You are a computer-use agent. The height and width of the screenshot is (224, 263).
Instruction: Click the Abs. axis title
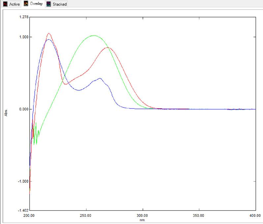(x=6, y=113)
